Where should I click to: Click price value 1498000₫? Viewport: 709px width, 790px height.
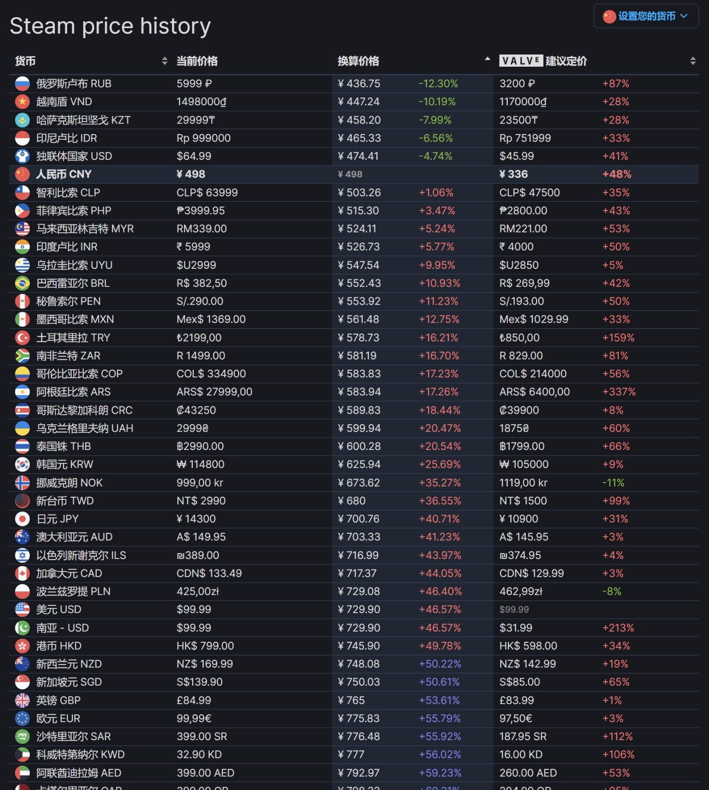coord(201,102)
